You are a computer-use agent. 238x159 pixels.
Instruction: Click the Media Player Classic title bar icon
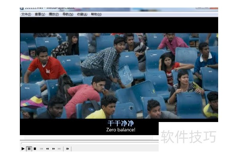[22, 8]
